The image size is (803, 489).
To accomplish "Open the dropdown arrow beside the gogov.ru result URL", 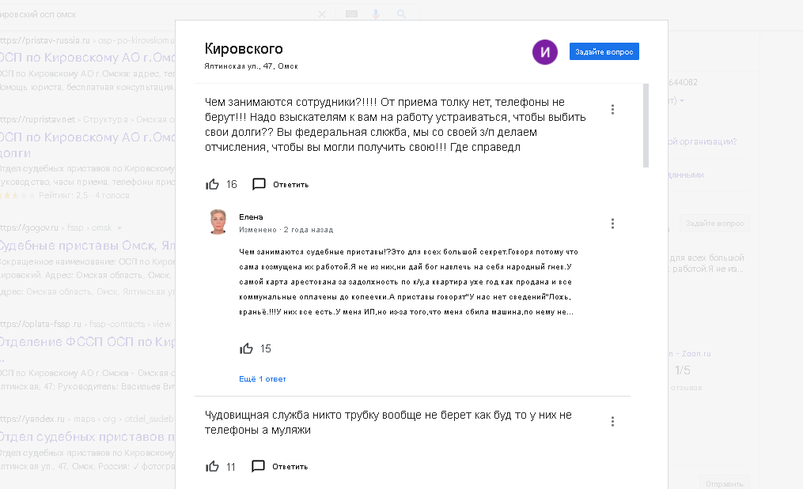I will (119, 228).
